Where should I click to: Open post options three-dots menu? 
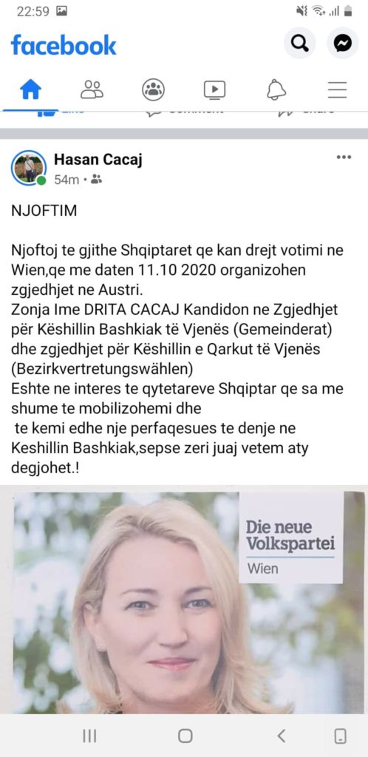pos(344,157)
